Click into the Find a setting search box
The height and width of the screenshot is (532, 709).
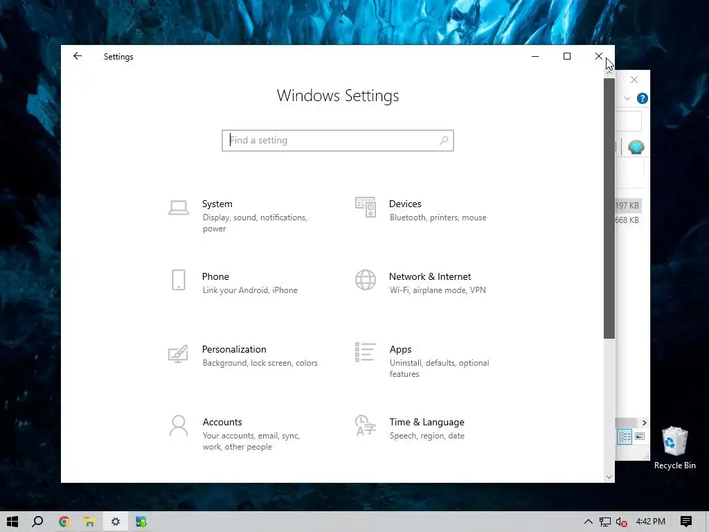(337, 141)
